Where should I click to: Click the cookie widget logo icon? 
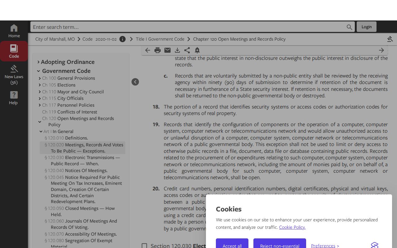tap(375, 246)
